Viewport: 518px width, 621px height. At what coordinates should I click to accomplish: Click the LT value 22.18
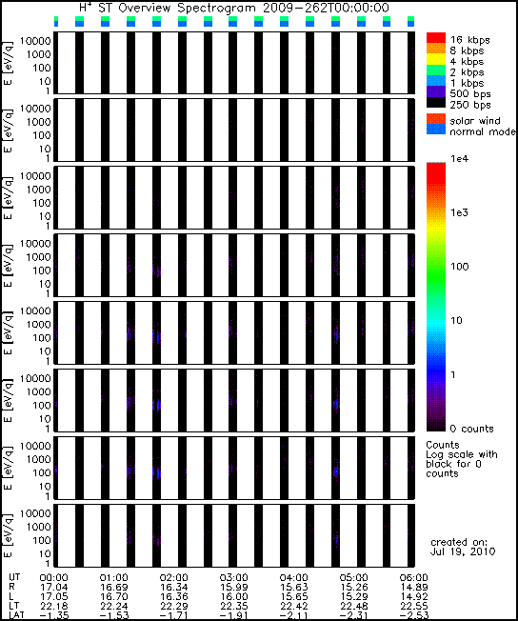tap(54, 607)
